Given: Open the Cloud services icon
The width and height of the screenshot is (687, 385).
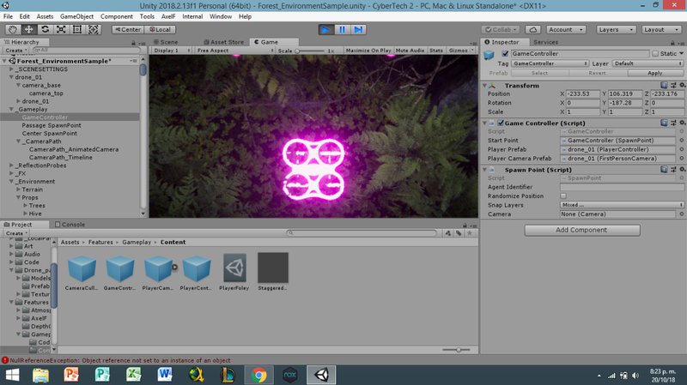Looking at the screenshot, I should pyautogui.click(x=532, y=29).
